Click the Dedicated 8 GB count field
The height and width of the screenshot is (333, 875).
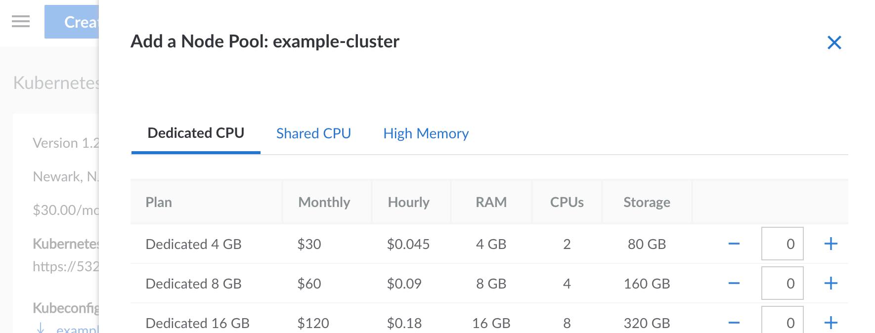[x=782, y=283]
